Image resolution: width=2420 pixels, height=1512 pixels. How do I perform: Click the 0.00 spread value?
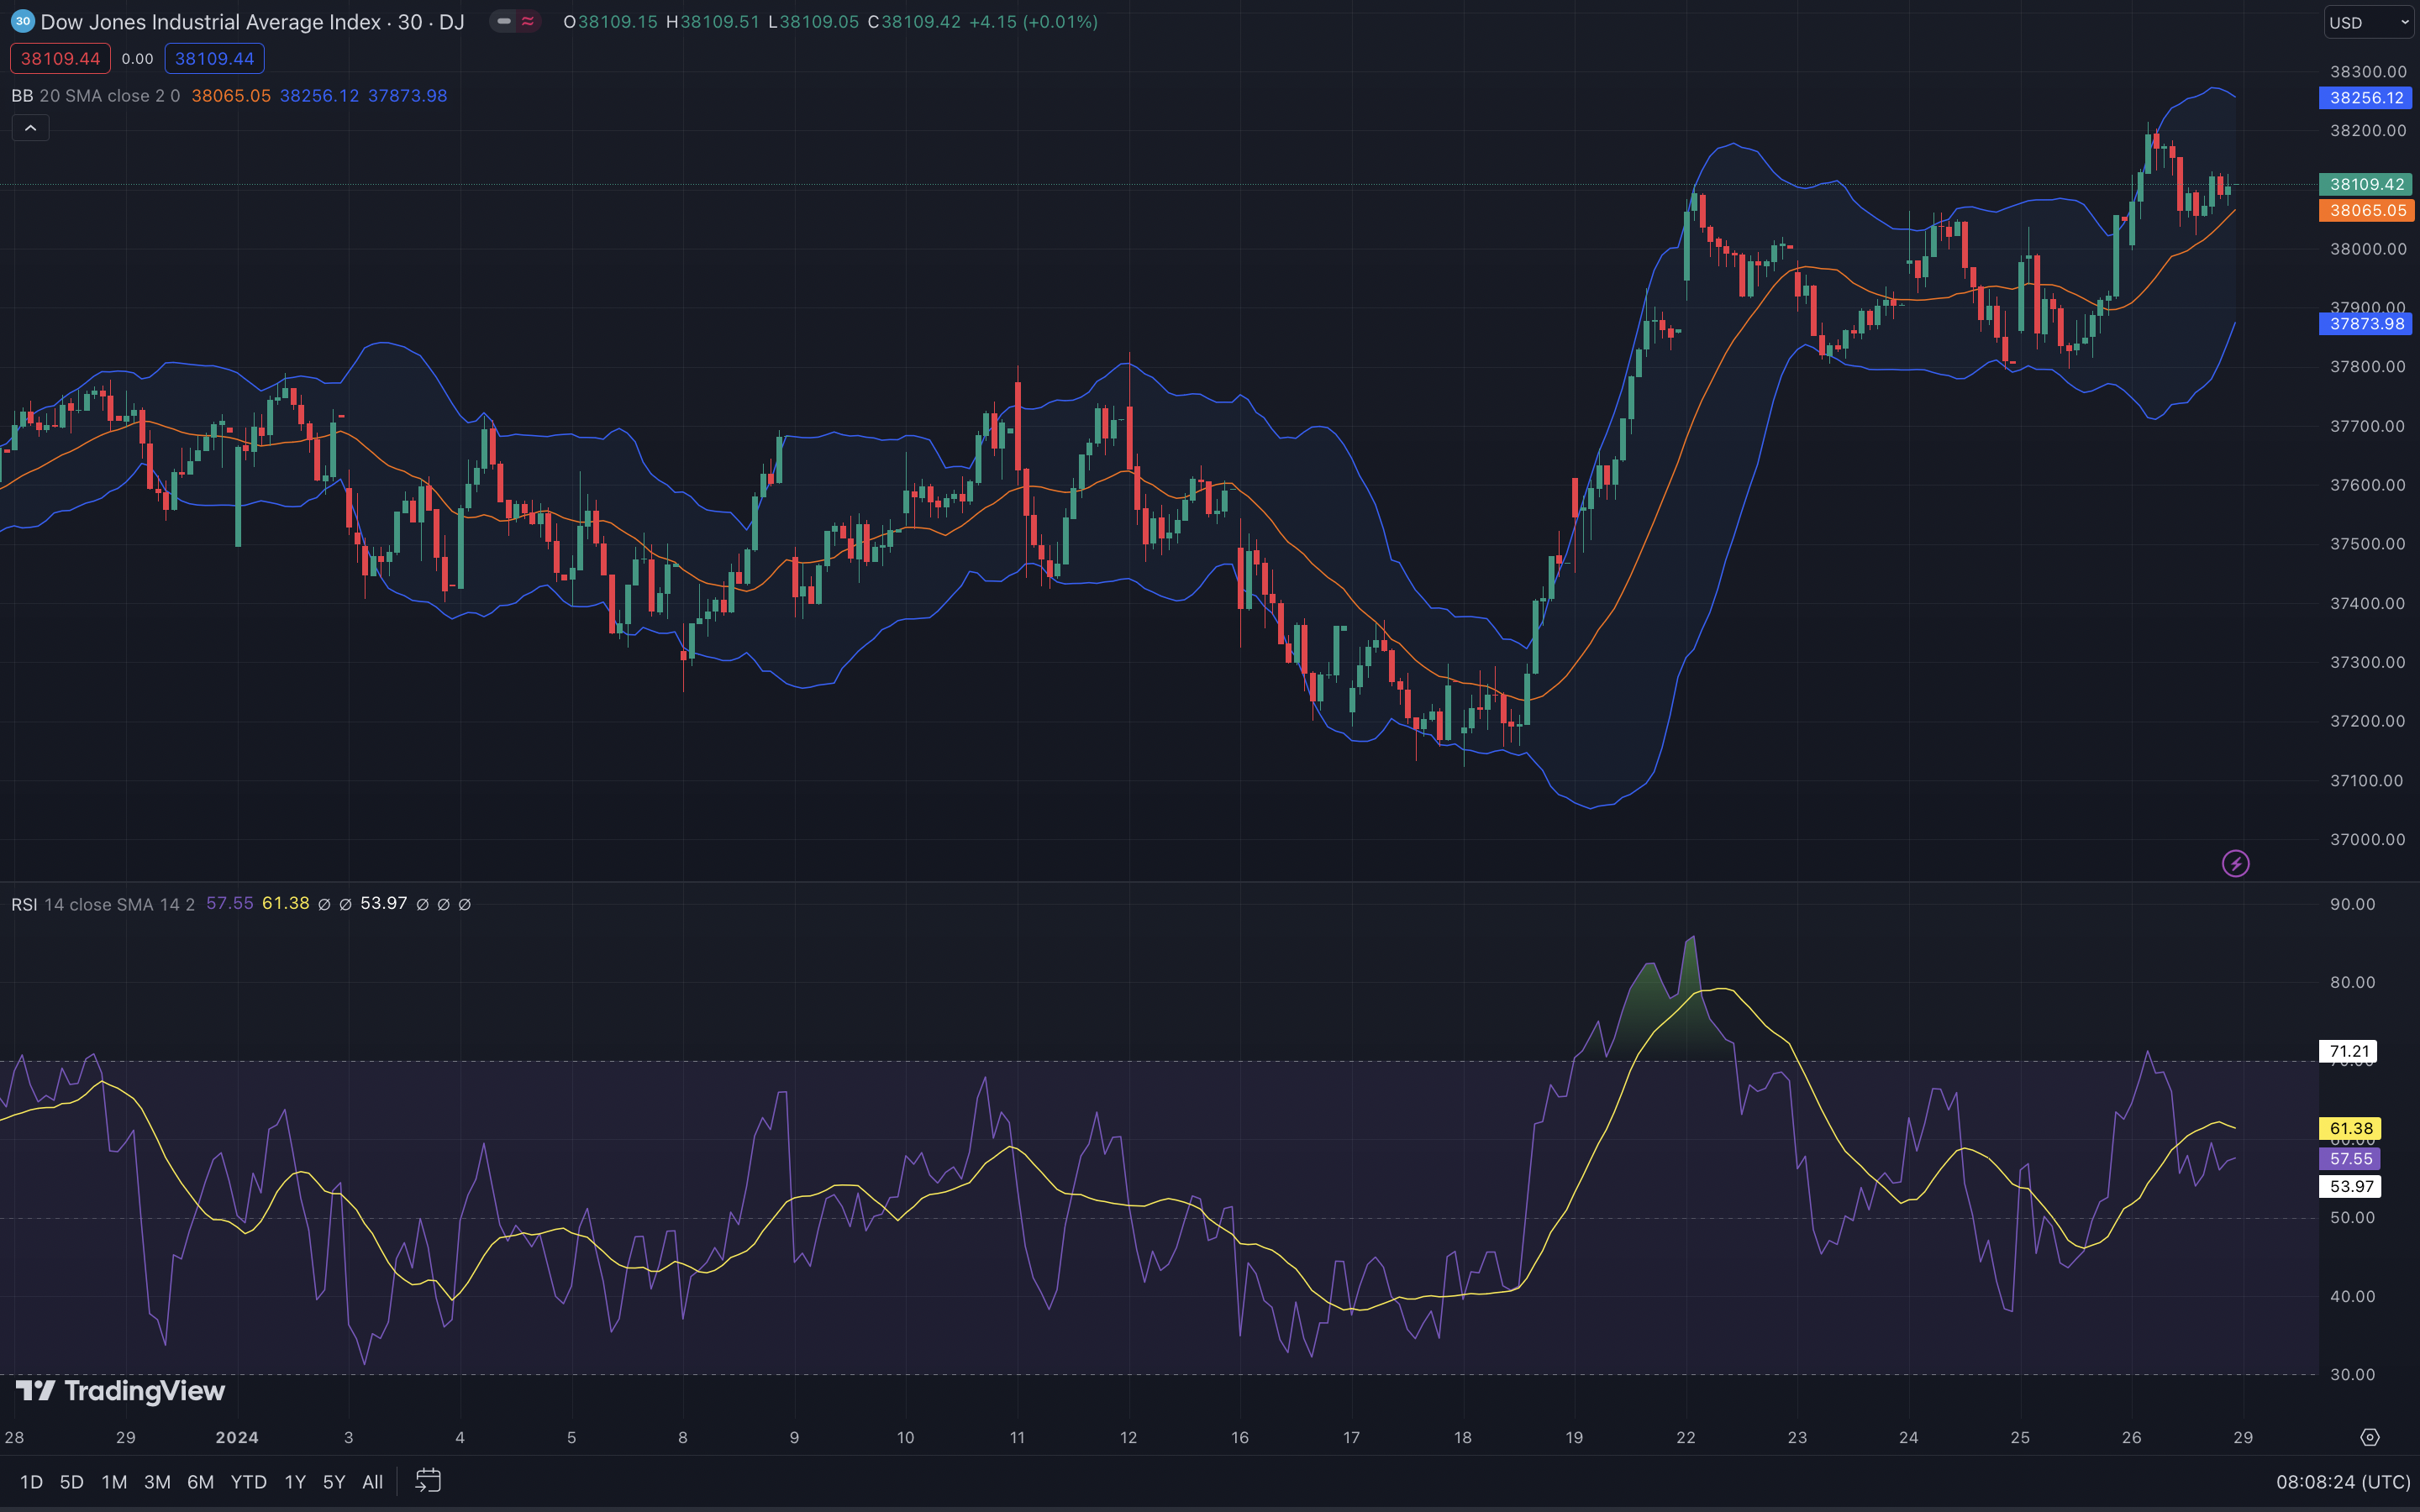[x=137, y=59]
